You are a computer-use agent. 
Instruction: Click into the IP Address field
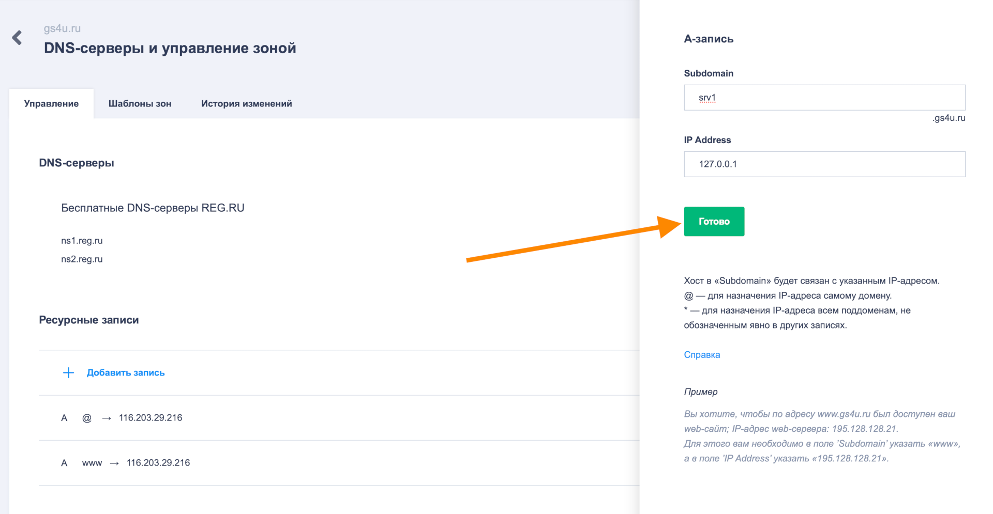[824, 164]
